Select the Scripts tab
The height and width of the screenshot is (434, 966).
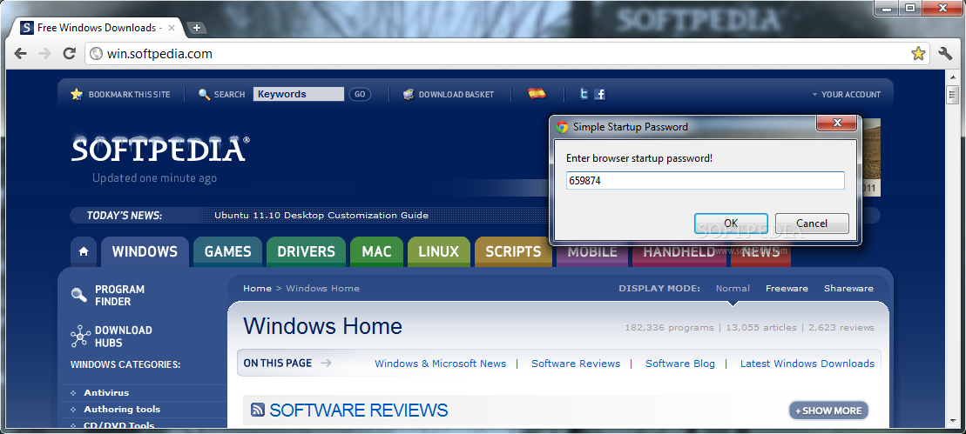pos(513,251)
